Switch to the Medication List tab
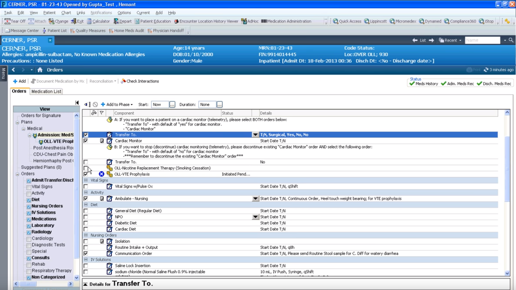516x290 pixels. 46,91
